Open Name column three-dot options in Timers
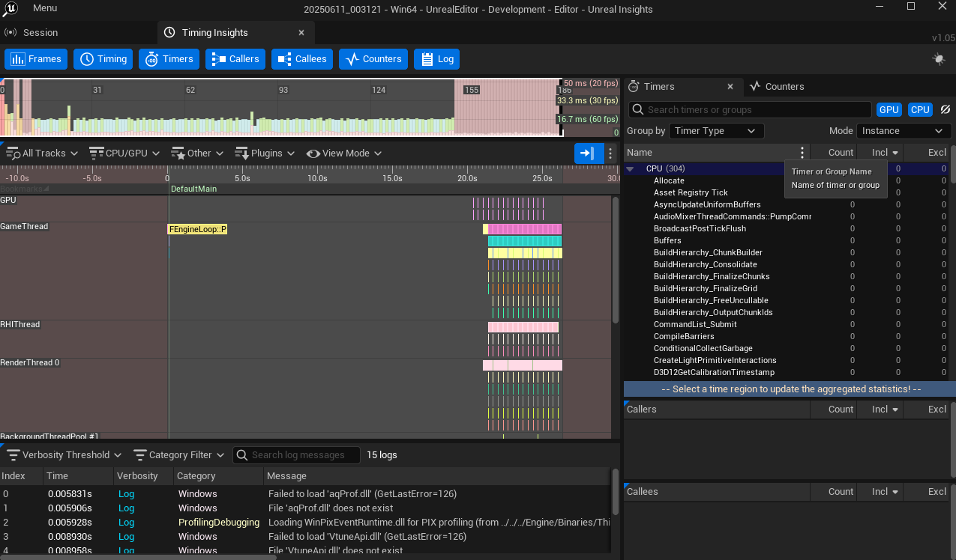 802,153
